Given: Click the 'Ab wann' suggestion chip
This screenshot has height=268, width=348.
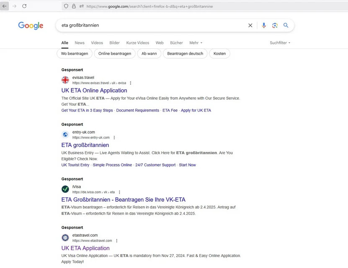Looking at the screenshot, I should (149, 53).
